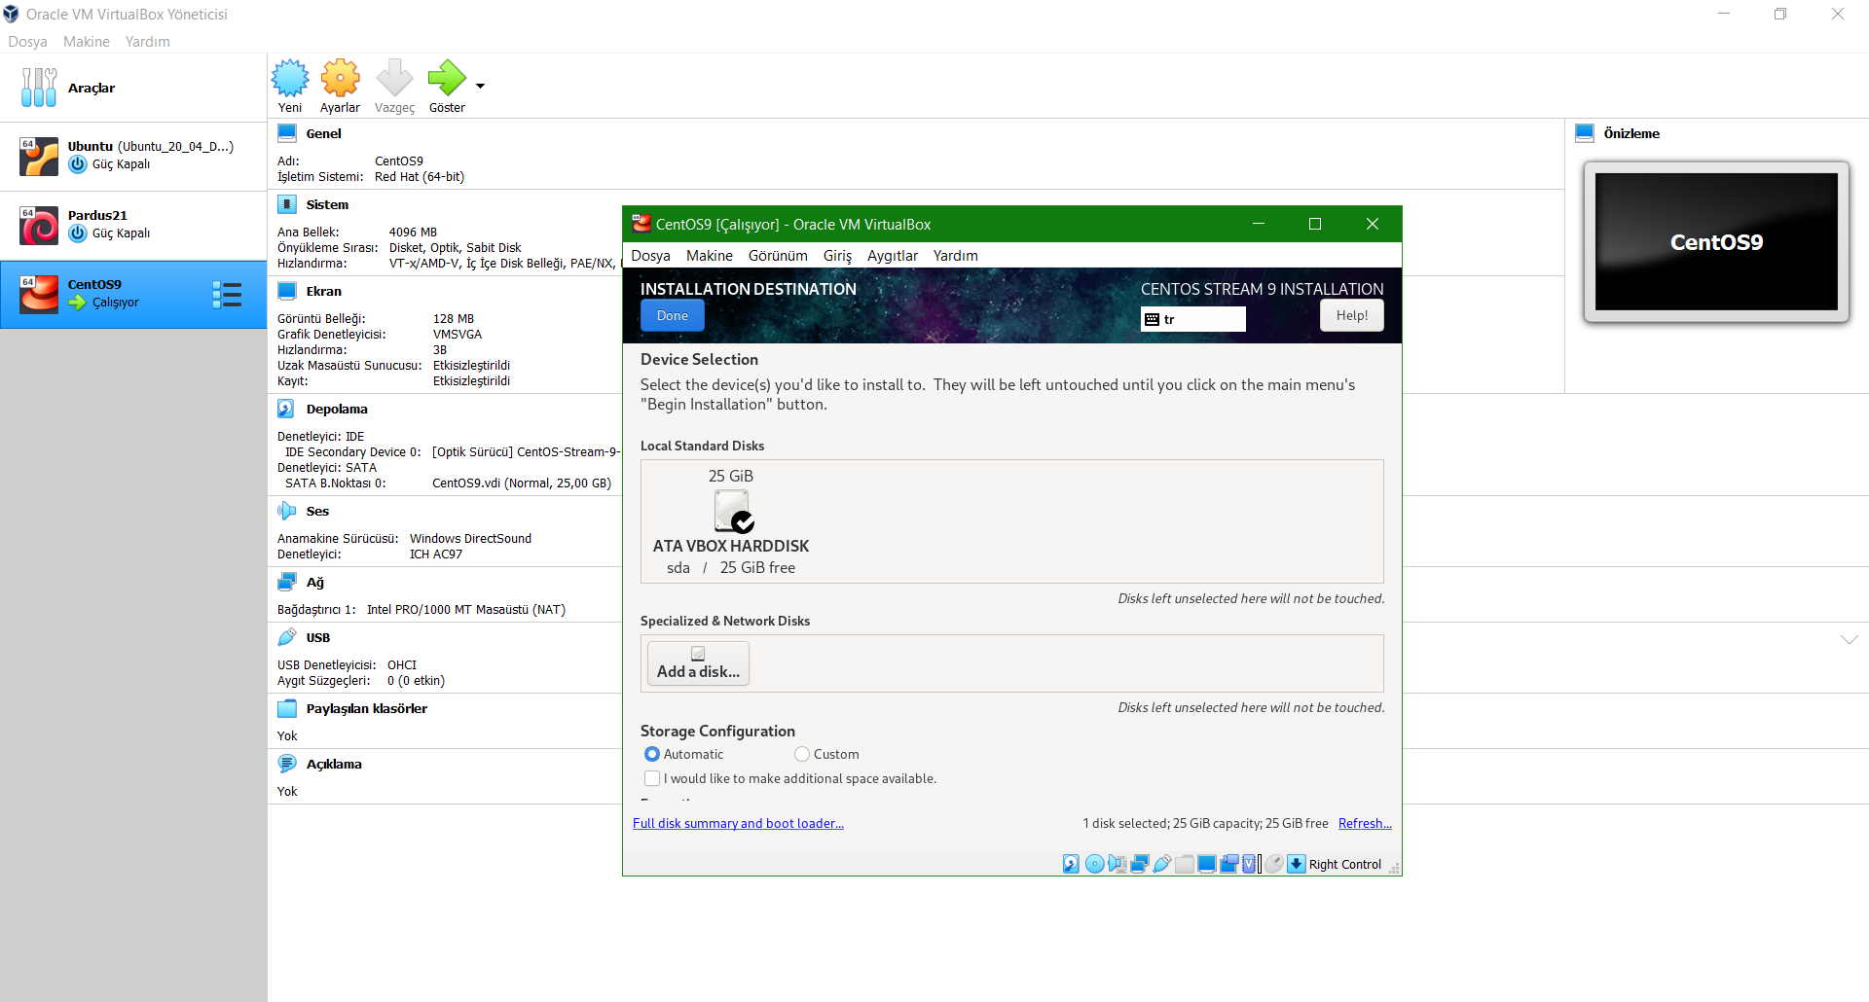Click the Ağ network section icon
Screen dimensions: 1869x1002
point(287,582)
